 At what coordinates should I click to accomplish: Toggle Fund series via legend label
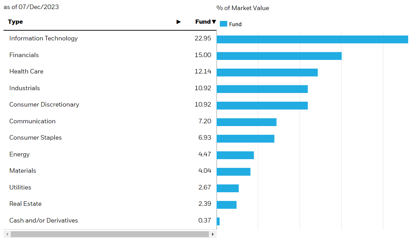[235, 24]
